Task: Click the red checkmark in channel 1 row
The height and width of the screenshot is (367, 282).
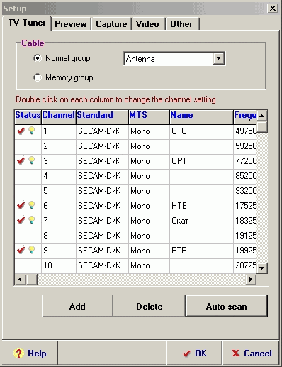Action: point(21,131)
